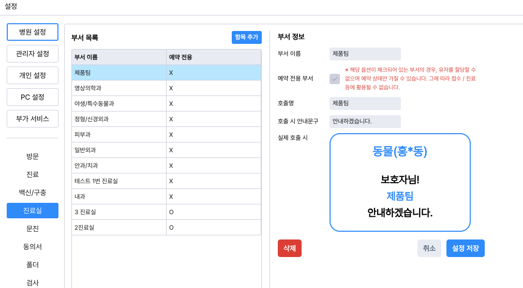Open the 동의서 sidebar item
Image resolution: width=523 pixels, height=288 pixels.
point(33,247)
